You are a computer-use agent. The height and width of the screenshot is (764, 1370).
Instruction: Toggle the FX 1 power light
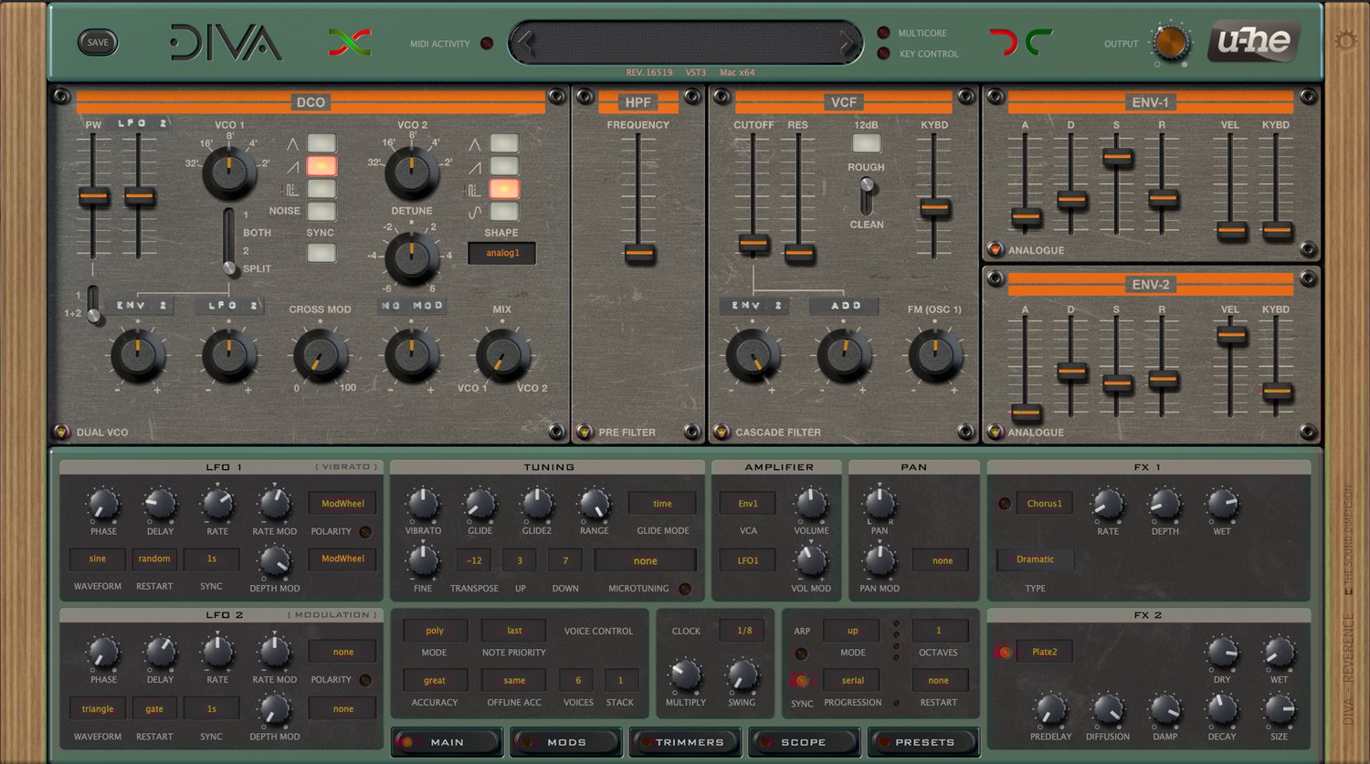1004,504
